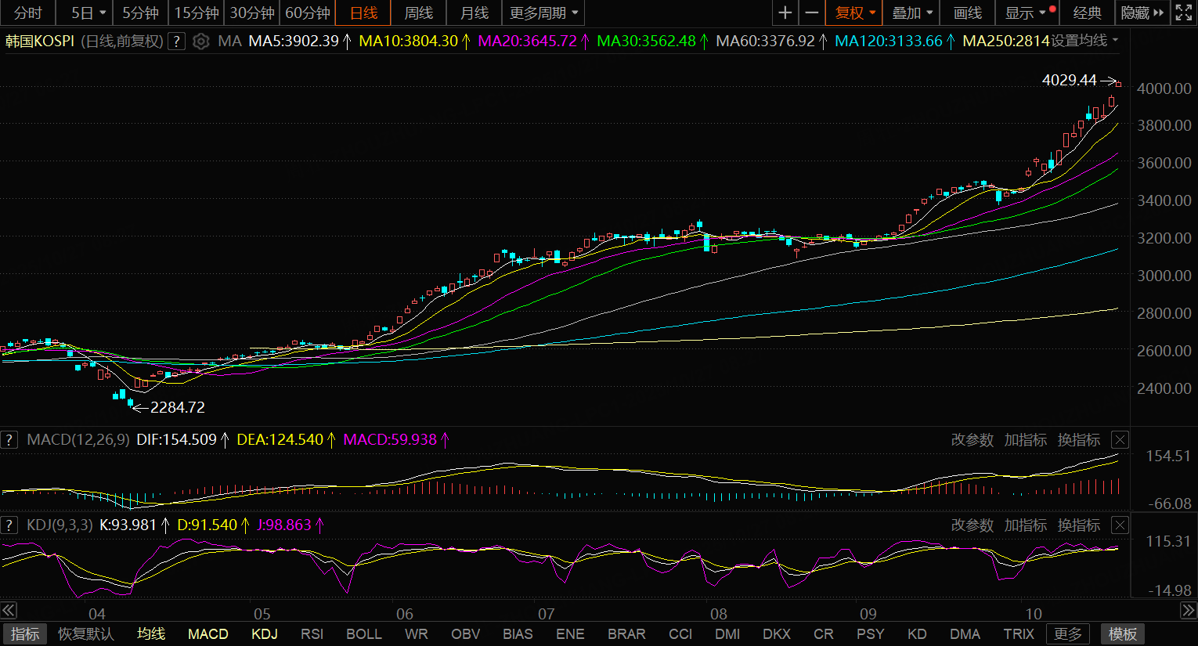This screenshot has height=646, width=1198.
Task: Enable the ENE indicator
Action: [570, 634]
